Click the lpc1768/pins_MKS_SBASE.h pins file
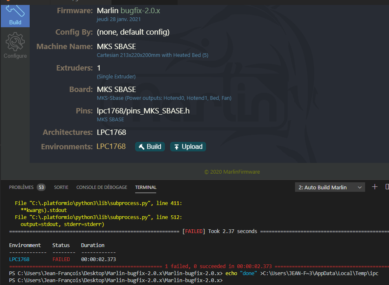The width and height of the screenshot is (389, 285). coord(143,111)
